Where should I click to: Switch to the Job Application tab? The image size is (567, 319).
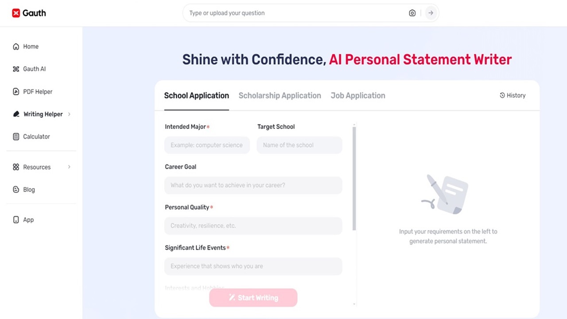357,95
